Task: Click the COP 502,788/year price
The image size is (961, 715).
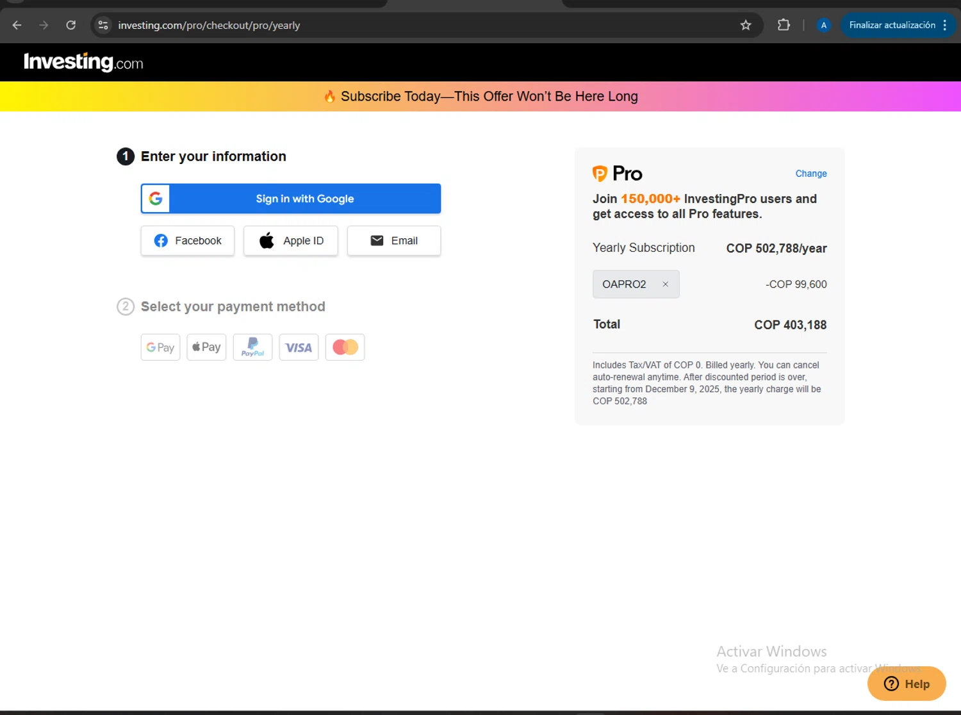Action: [776, 249]
